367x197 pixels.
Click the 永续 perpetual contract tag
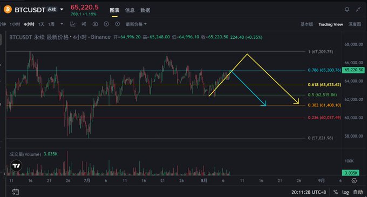coord(52,9)
